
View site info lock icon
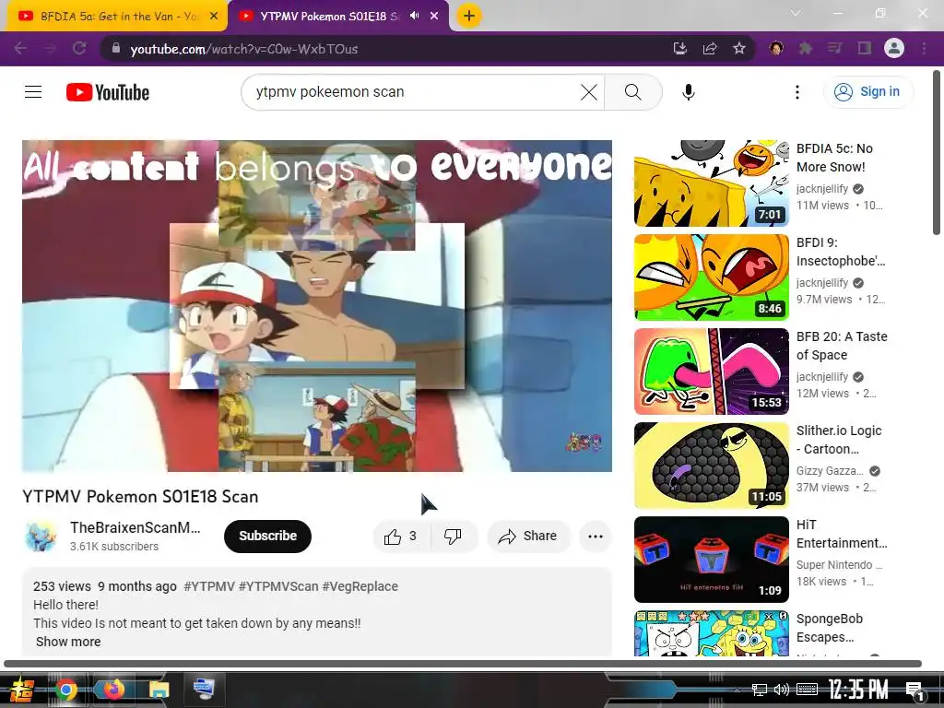click(116, 48)
